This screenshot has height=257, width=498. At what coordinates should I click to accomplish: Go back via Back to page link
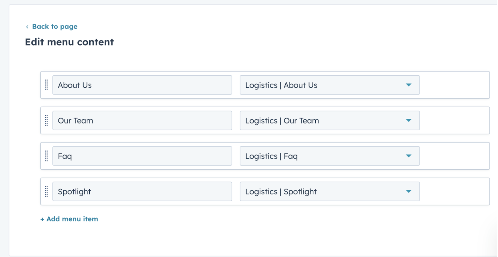(x=55, y=27)
